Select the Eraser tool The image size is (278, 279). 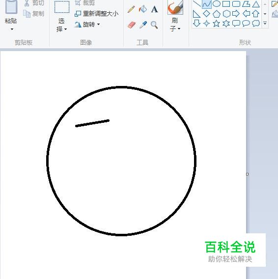click(132, 25)
